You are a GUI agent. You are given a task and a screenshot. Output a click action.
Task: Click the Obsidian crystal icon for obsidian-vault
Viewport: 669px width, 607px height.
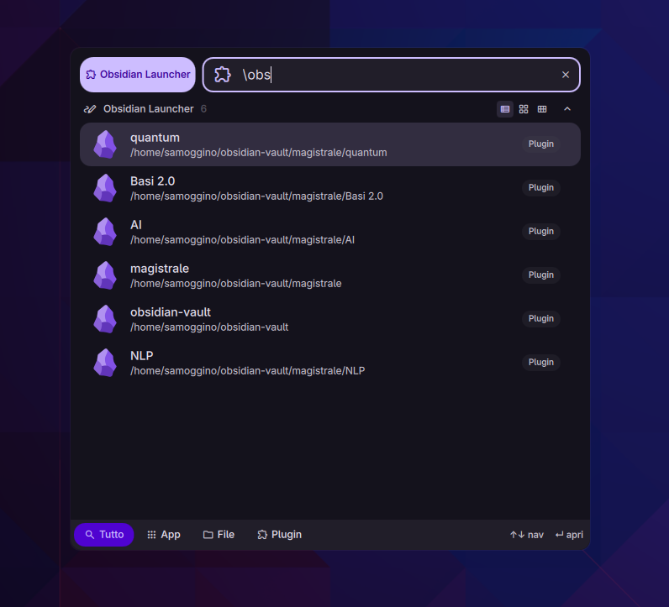tap(105, 319)
